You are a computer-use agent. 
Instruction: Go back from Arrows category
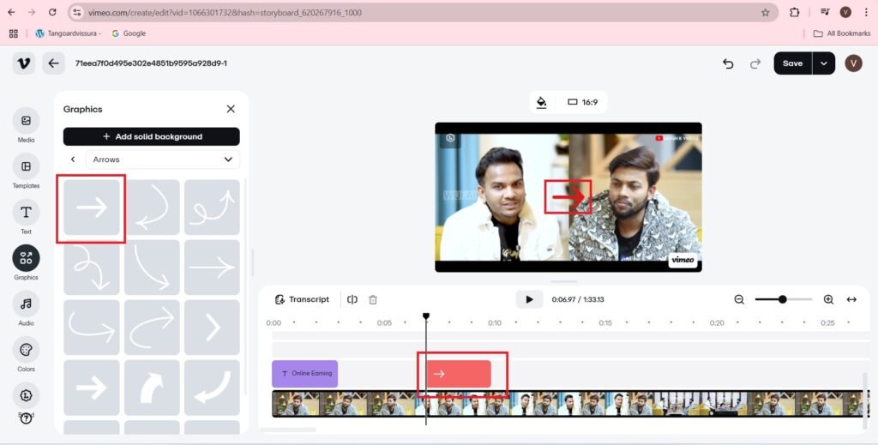[73, 159]
